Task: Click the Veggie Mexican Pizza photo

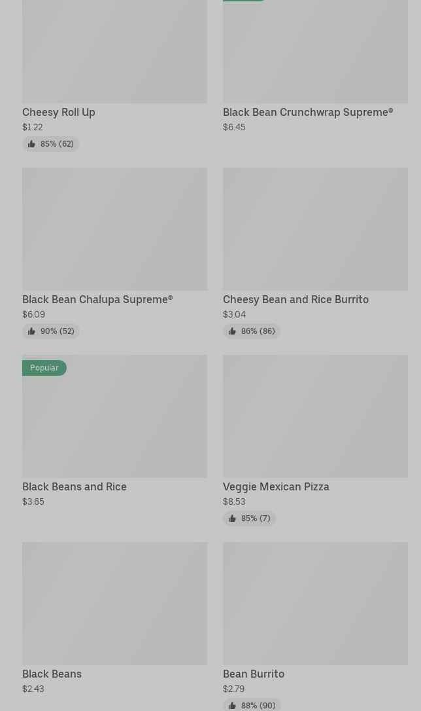Action: point(315,416)
